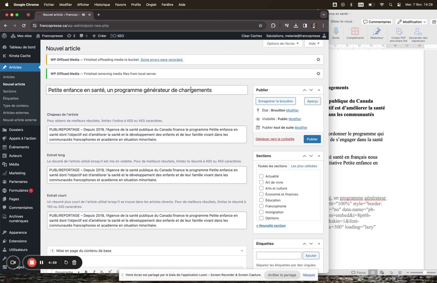Image resolution: width=437 pixels, height=283 pixels.
Task: Click the WordPress logo in admin bar
Action: (x=4, y=36)
